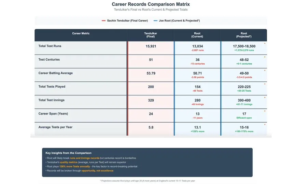
Task: Click the '-3.08 points' difference text
Action: pos(198,77)
